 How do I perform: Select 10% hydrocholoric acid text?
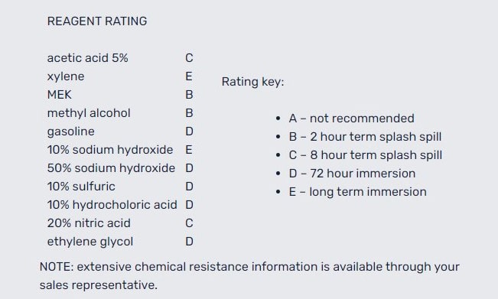pyautogui.click(x=112, y=205)
